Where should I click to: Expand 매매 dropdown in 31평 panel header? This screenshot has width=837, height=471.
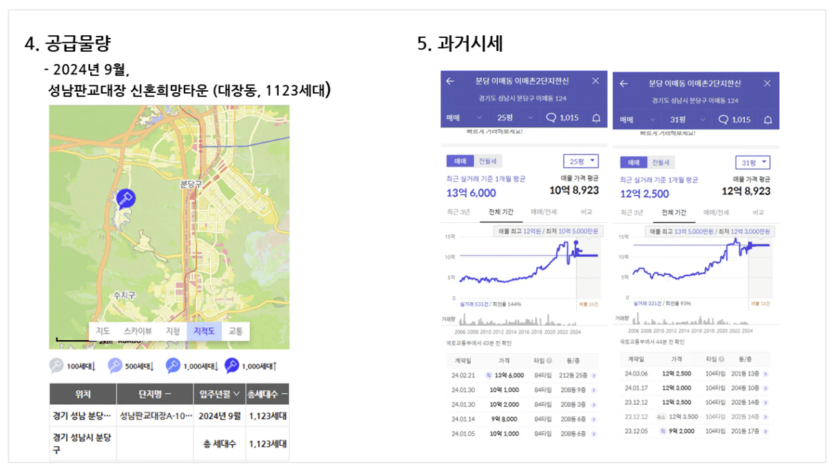(637, 120)
